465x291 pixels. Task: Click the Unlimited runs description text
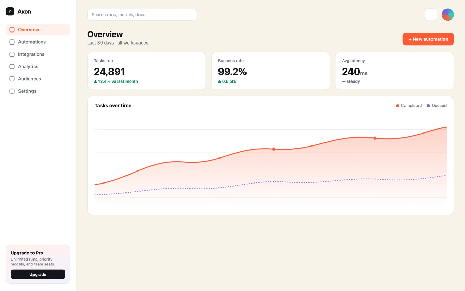[33, 262]
